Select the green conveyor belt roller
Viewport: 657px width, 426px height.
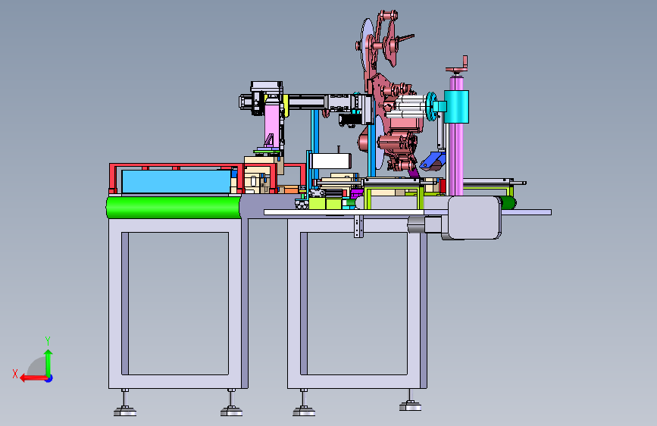point(174,208)
